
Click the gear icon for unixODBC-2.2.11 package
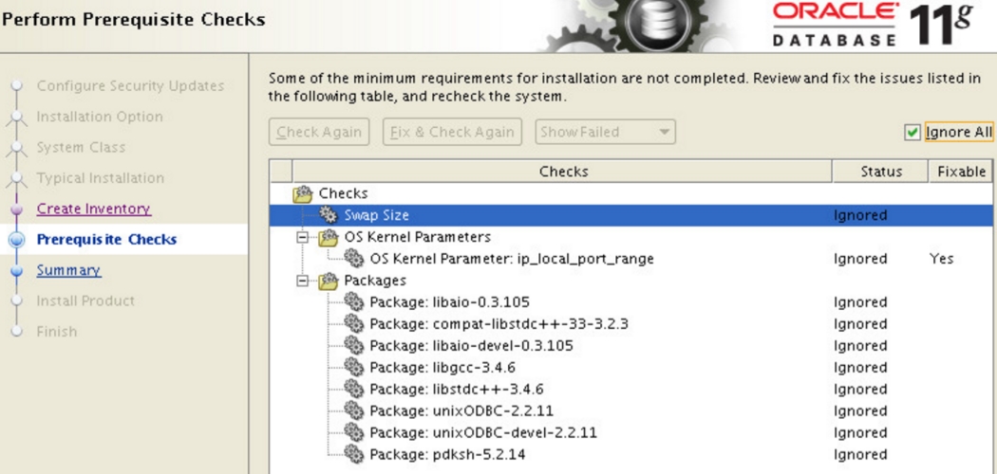click(x=355, y=411)
